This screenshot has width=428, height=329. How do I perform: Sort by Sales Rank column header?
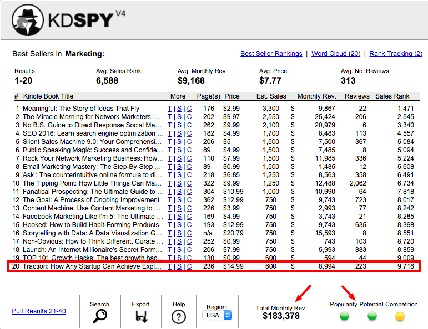pos(392,96)
